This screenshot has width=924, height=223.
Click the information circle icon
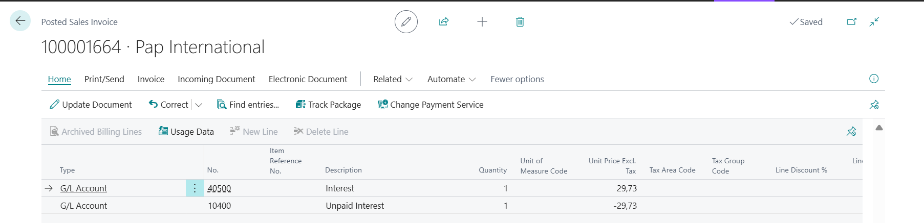[x=874, y=79]
